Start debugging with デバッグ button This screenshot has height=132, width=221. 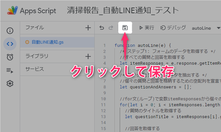tap(173, 28)
